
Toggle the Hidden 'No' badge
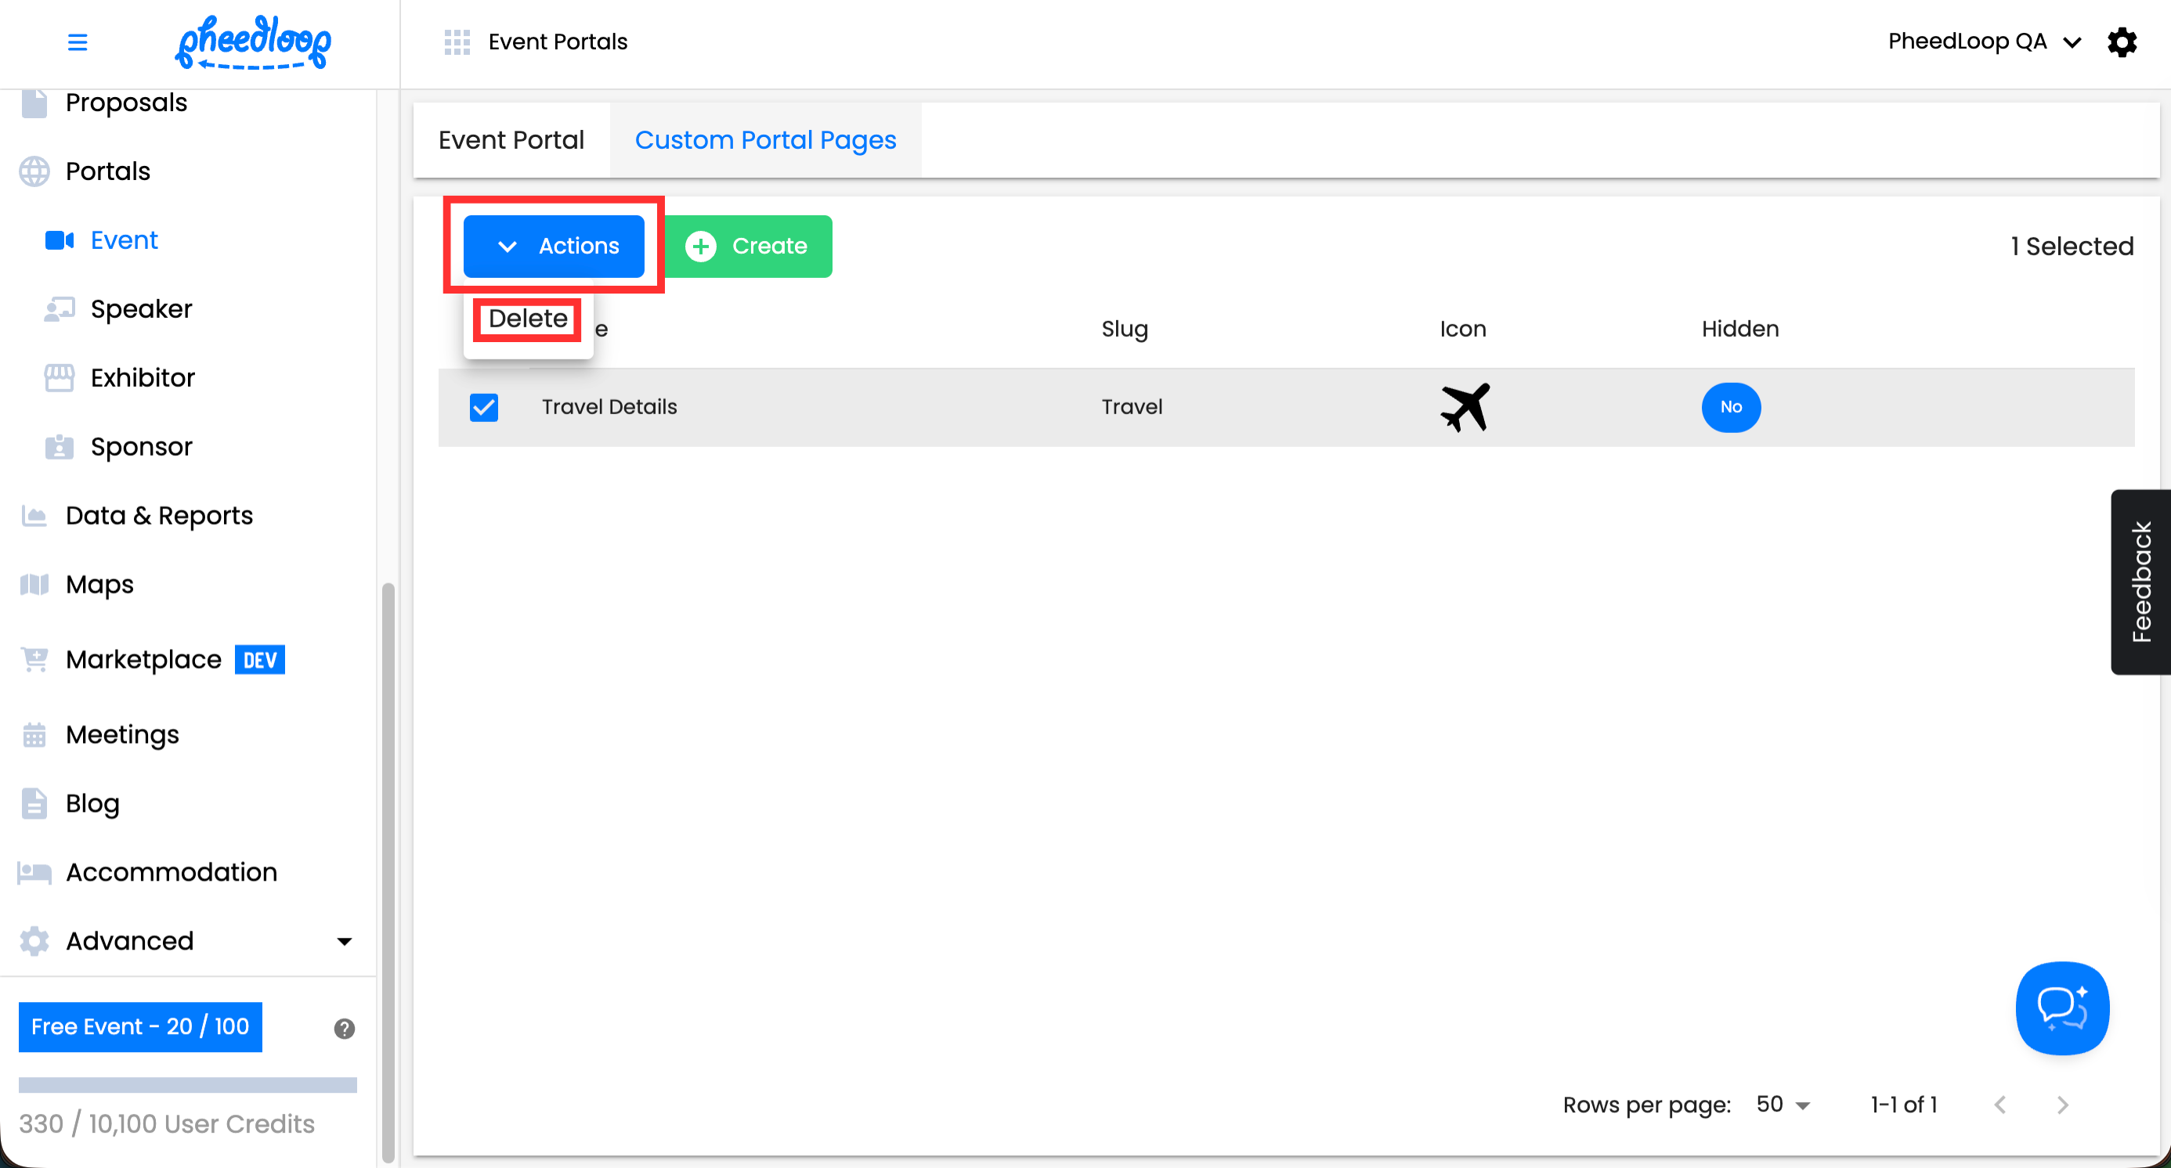click(1730, 407)
